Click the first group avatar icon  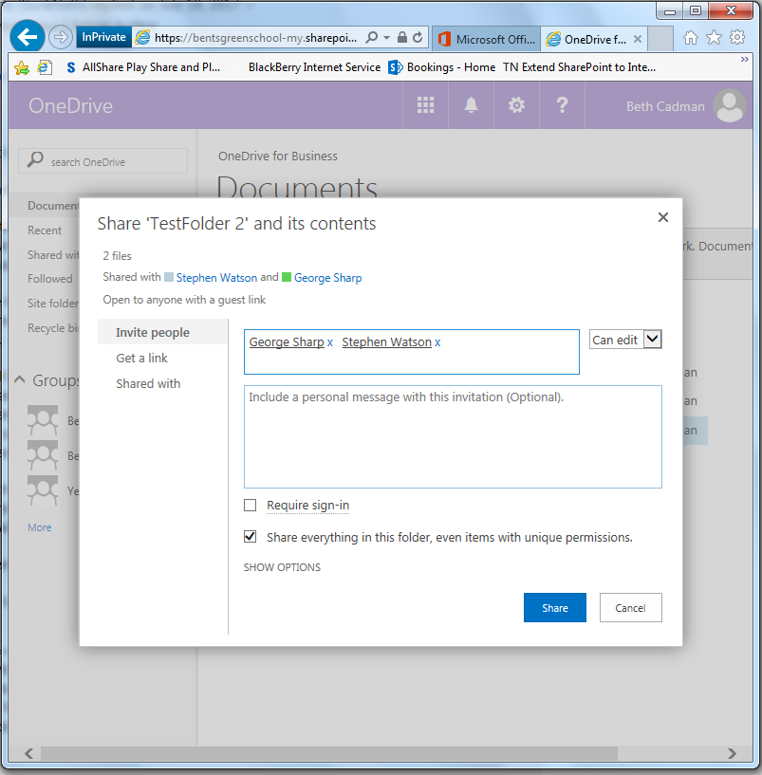[43, 420]
